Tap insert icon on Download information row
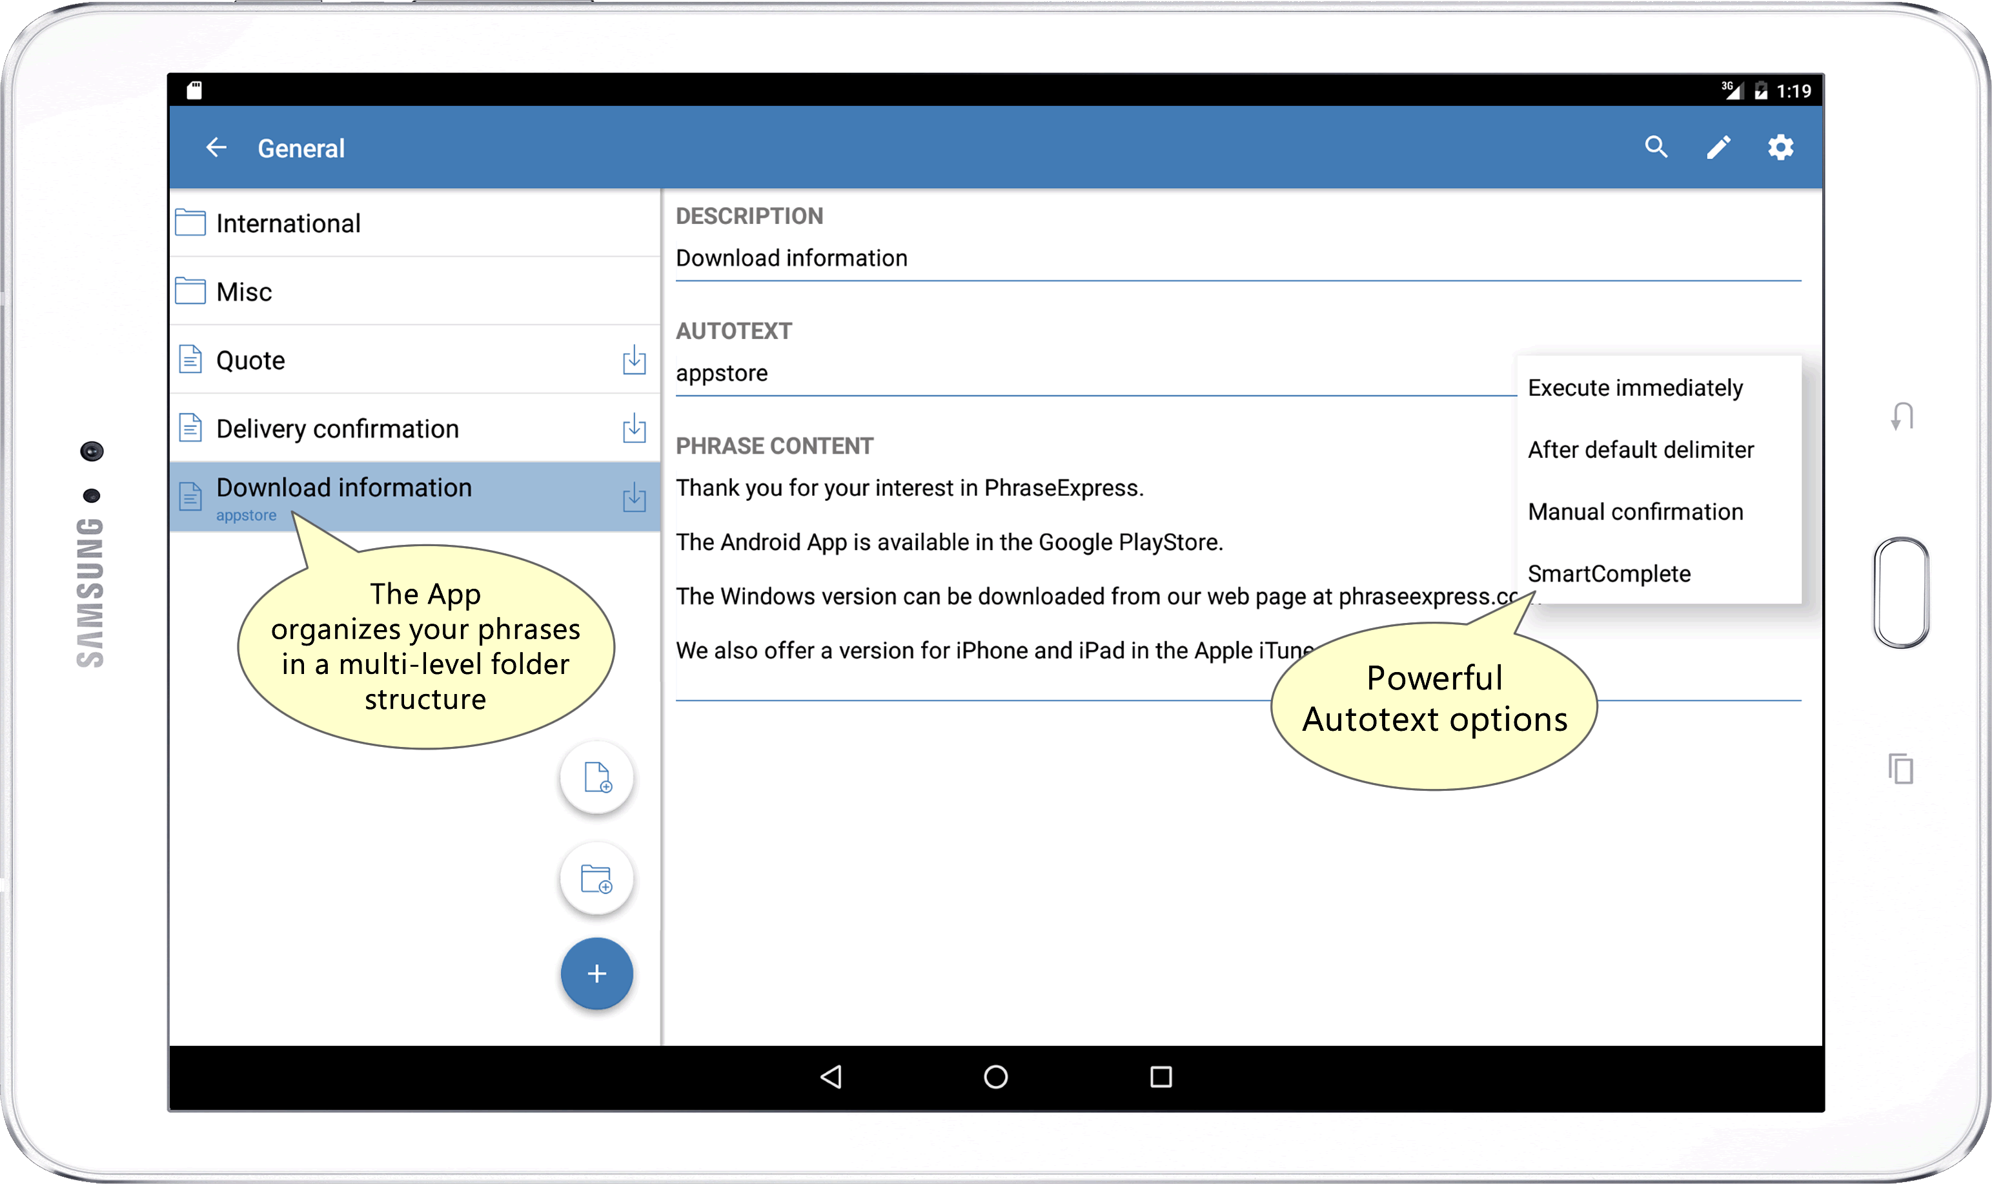Screen dimensions: 1992x1184 click(x=635, y=497)
